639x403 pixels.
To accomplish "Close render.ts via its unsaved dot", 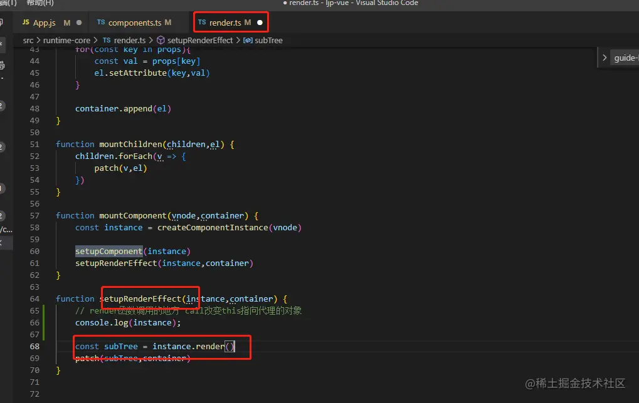I will [x=260, y=23].
